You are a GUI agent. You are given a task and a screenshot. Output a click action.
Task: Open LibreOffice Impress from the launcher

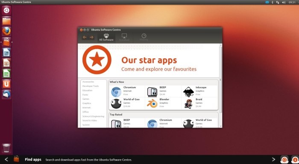[x=6, y=63]
